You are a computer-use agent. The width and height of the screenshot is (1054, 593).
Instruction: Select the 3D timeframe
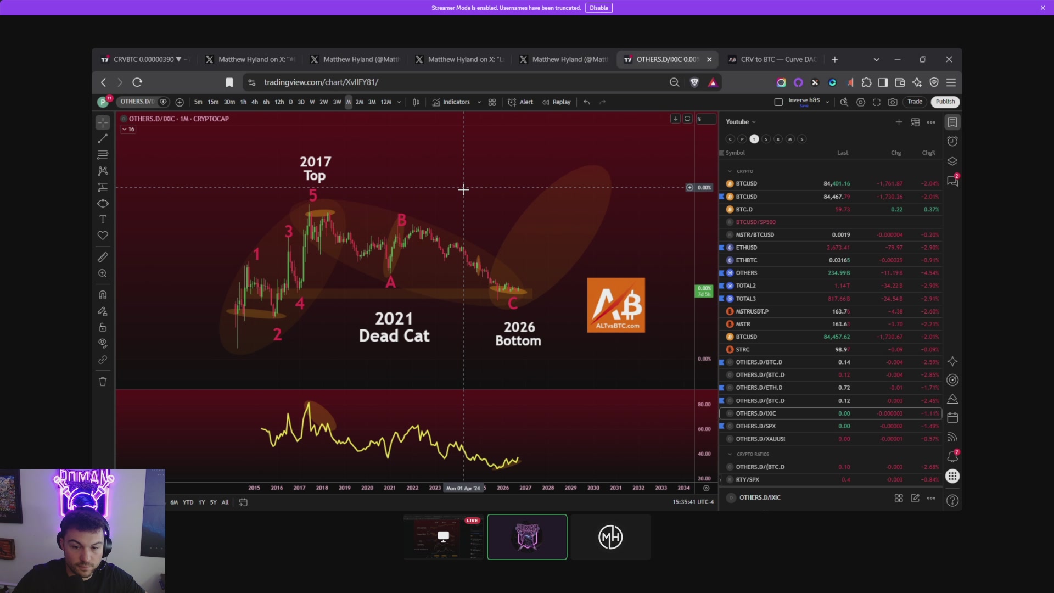[x=301, y=102]
